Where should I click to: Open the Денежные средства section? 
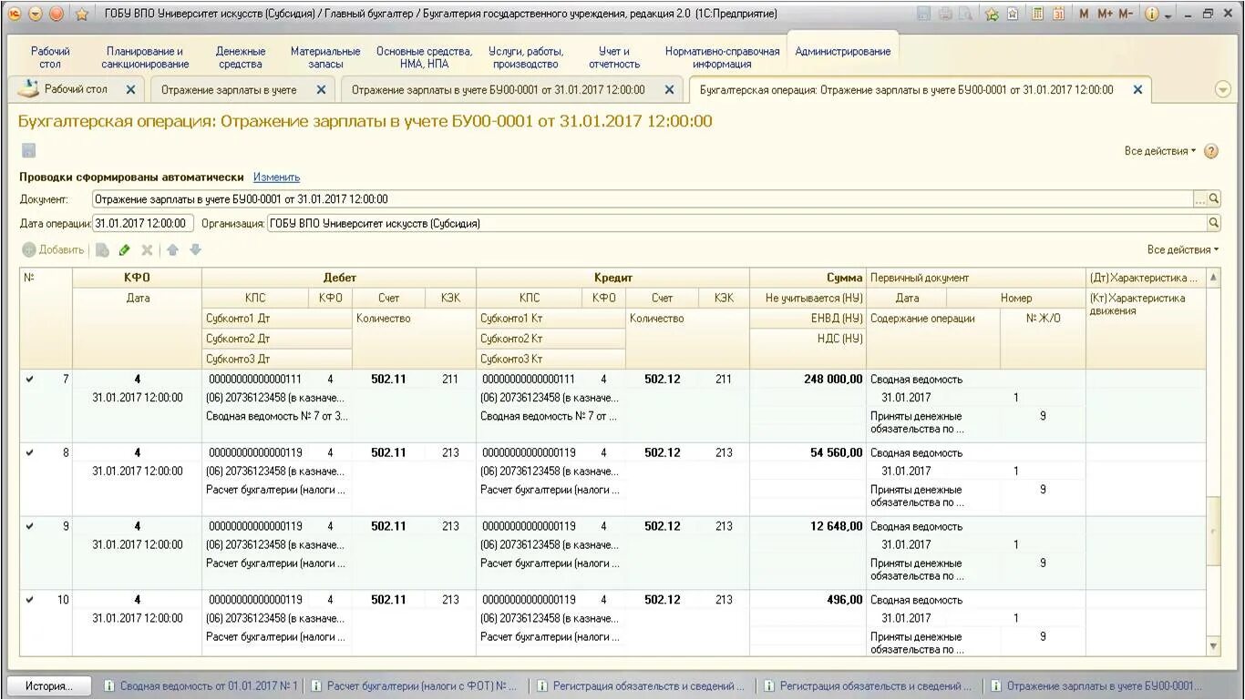pyautogui.click(x=241, y=57)
